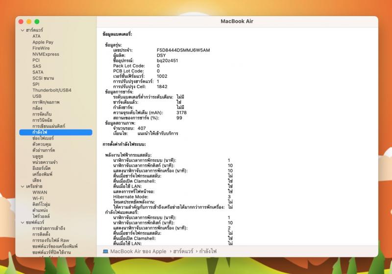Image resolution: width=392 pixels, height=274 pixels.
Task: Select SATA in hardware list
Action: pyautogui.click(x=38, y=72)
